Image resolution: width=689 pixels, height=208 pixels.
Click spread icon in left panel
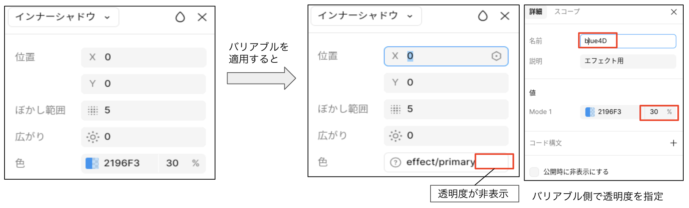pos(93,137)
